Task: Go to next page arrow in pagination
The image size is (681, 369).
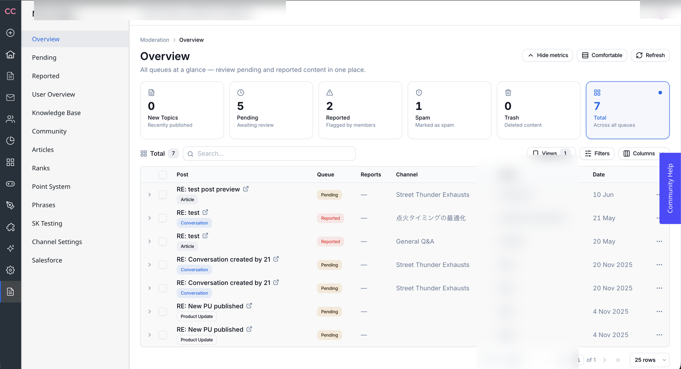Action: pos(604,360)
